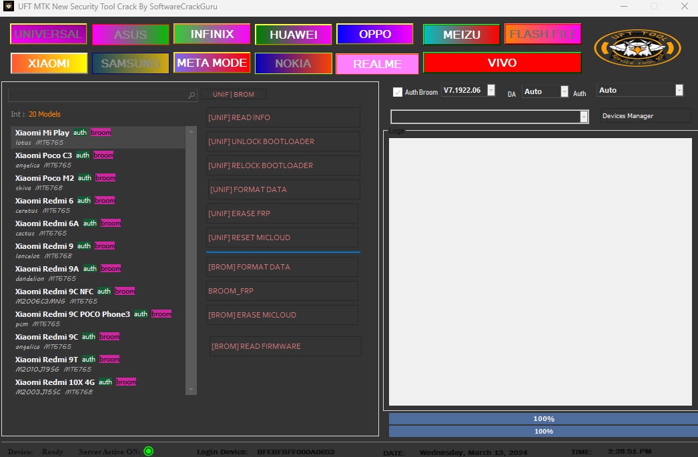
Task: Select Xiaomi Redmi 9C NFC model
Action: [98, 296]
